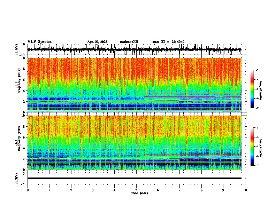Click the "Time (min)" axis label
The image size is (276, 213).
[x=139, y=193]
